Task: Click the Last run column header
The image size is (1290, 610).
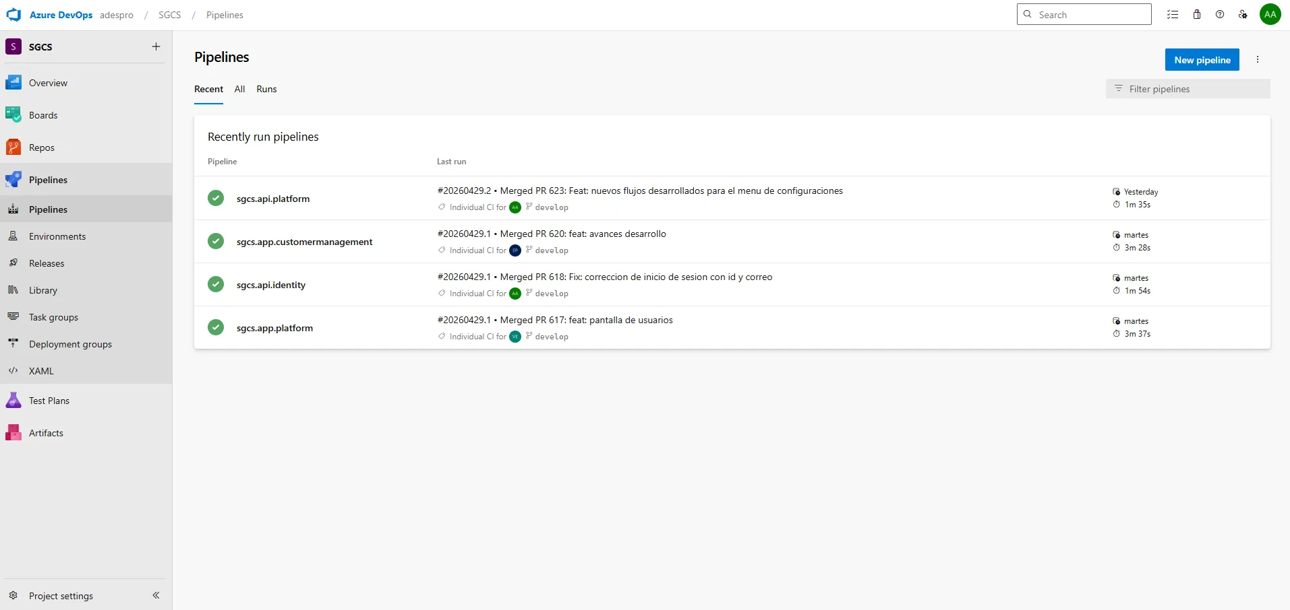Action: pos(451,162)
